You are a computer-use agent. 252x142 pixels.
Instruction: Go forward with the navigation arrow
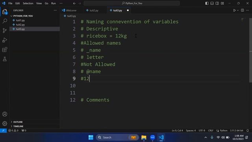[80, 3]
